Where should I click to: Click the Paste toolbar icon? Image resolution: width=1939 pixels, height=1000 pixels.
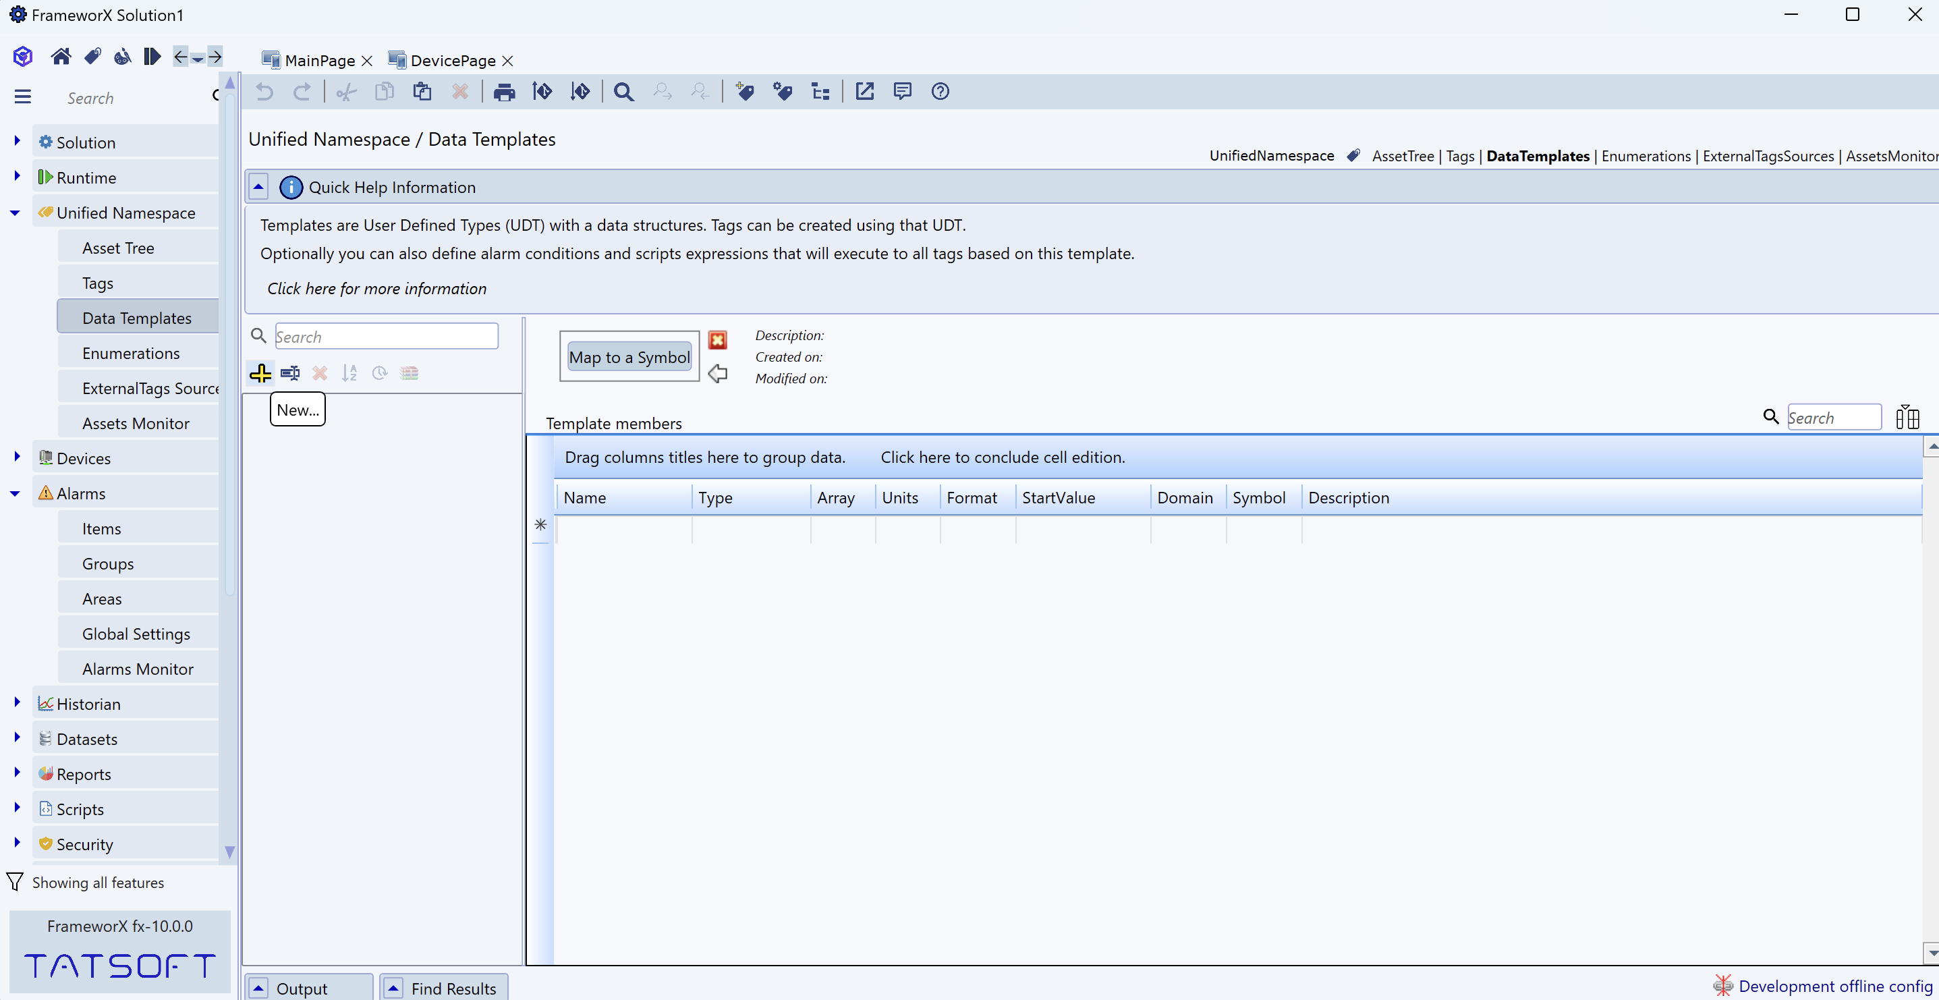[x=422, y=92]
